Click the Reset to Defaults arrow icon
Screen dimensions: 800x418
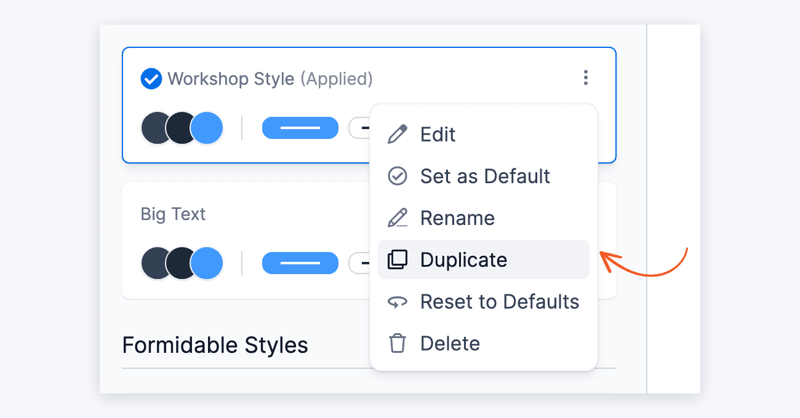tap(398, 302)
